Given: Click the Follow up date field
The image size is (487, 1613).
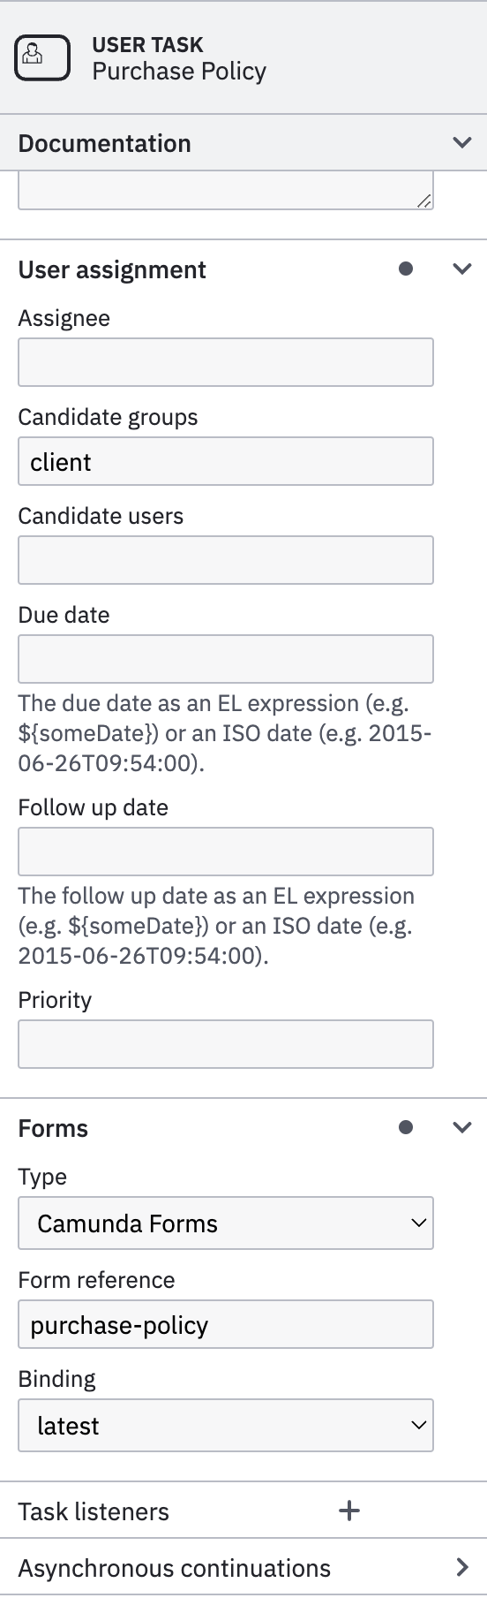Looking at the screenshot, I should [226, 852].
